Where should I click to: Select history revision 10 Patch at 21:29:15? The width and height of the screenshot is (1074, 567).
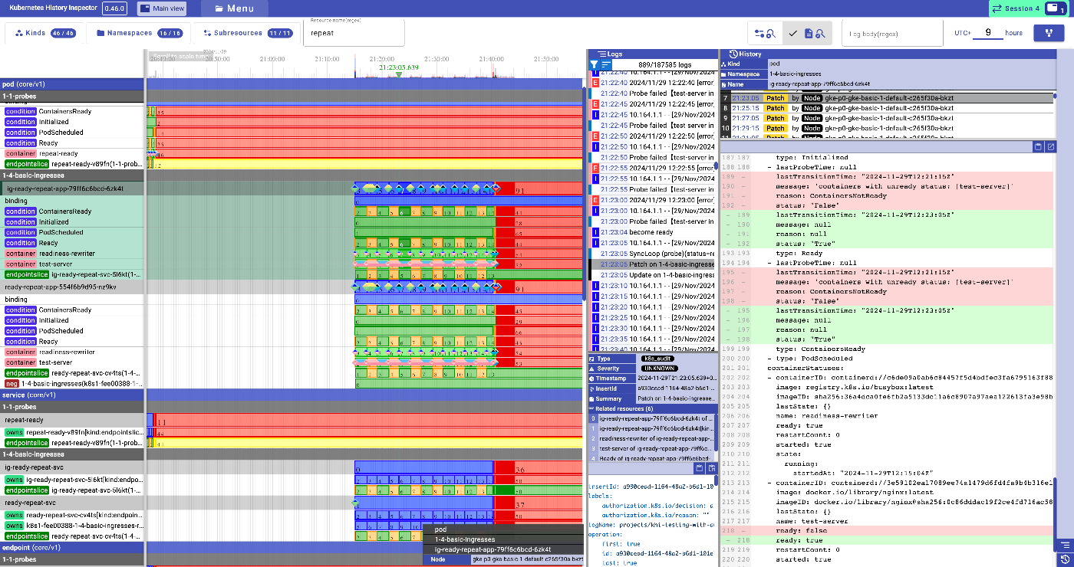[x=888, y=128]
